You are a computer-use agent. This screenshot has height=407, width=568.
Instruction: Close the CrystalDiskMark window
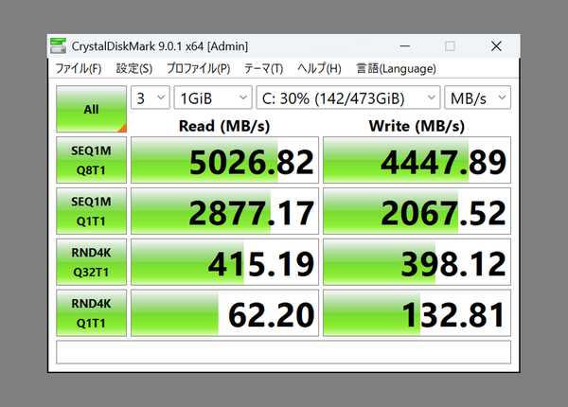pos(496,46)
